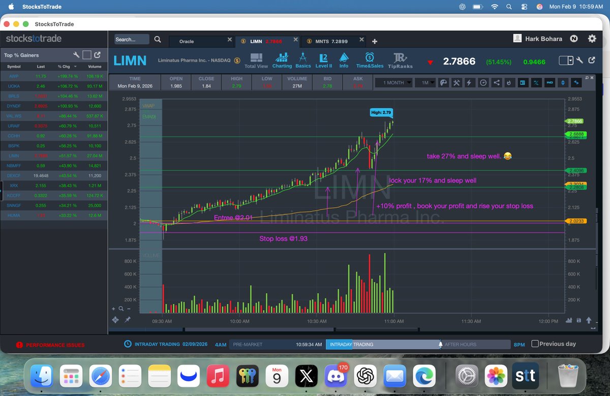This screenshot has width=610, height=396.
Task: Open Safari from the Dock
Action: [101, 376]
